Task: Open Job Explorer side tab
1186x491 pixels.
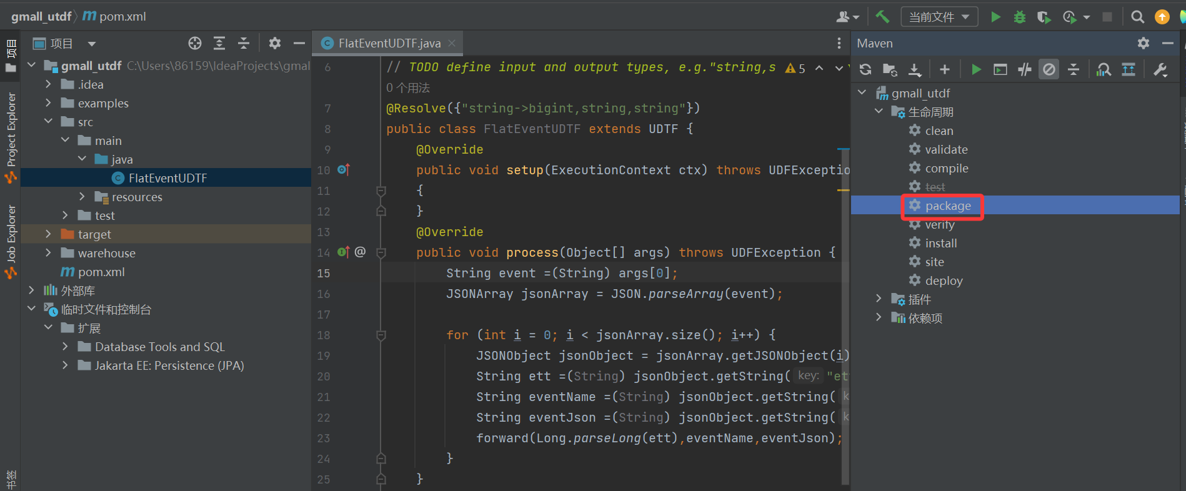Action: pyautogui.click(x=11, y=241)
